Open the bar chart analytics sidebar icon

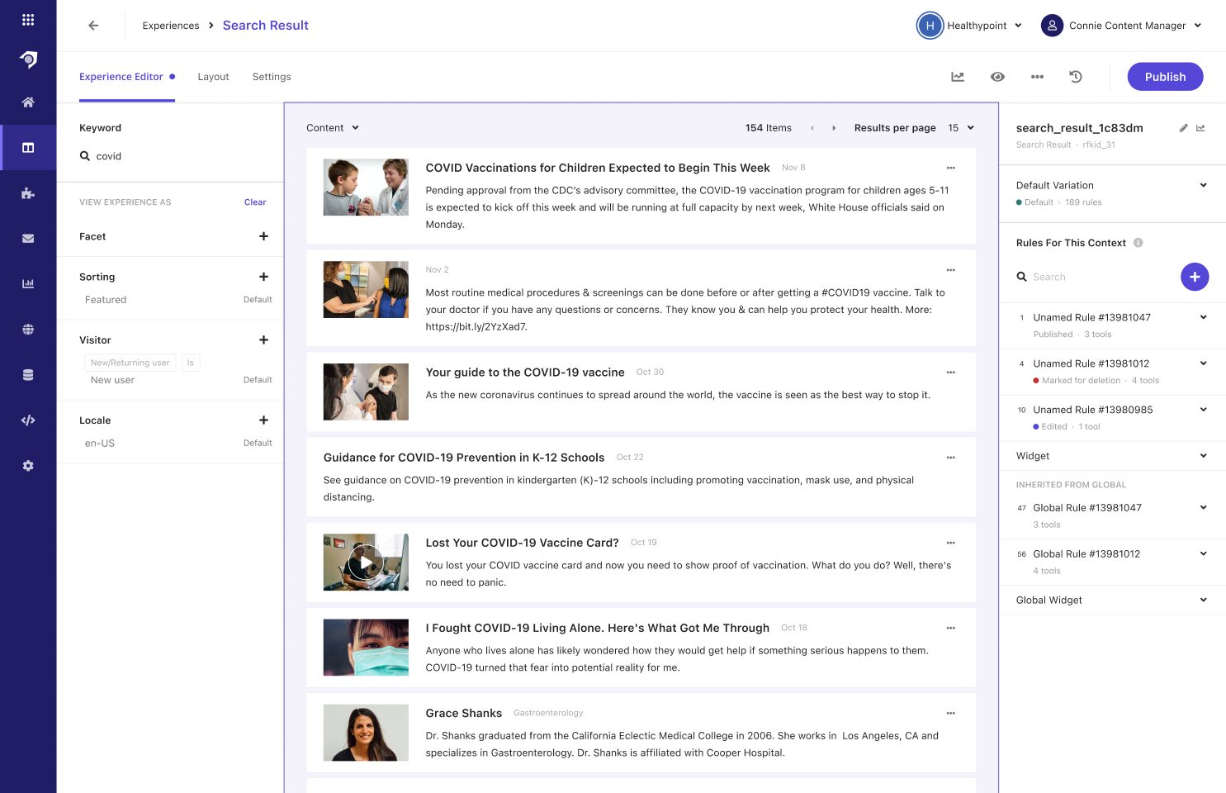point(28,284)
